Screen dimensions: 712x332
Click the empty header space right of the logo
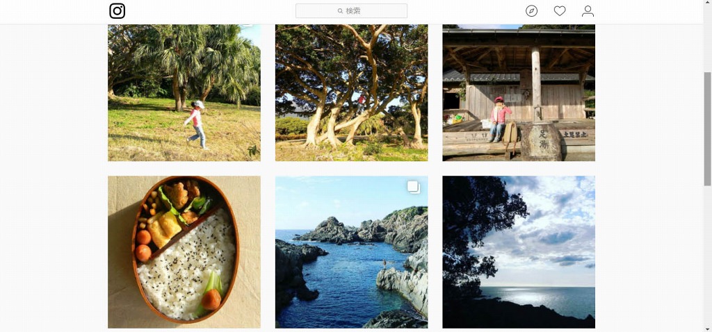pos(210,11)
